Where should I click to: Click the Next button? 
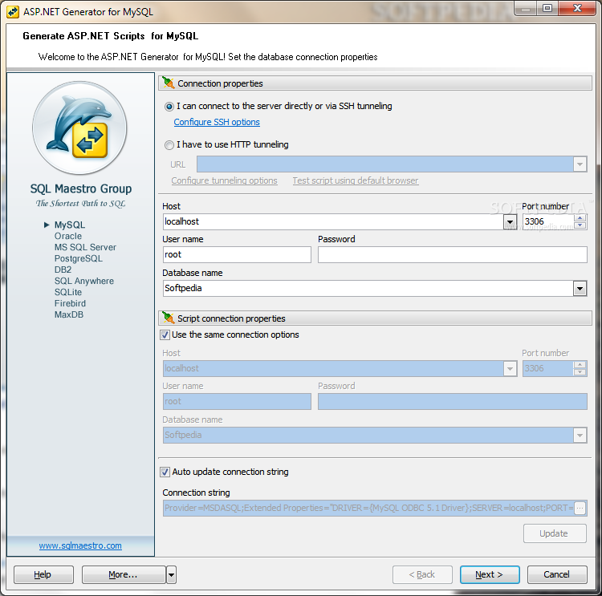coord(490,574)
